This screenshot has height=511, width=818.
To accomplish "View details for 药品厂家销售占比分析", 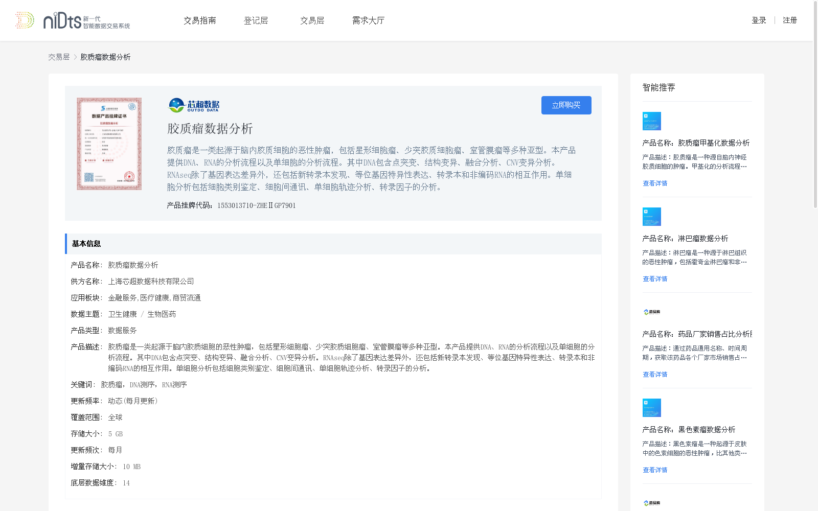I will pyautogui.click(x=655, y=375).
